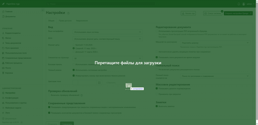Click the Отменить button

[x=52, y=124]
